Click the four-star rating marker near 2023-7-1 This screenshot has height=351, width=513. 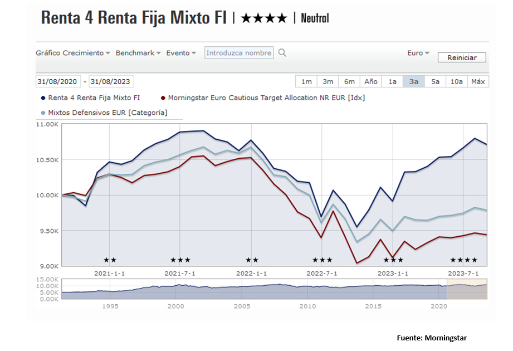coord(463,260)
